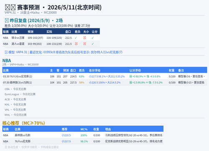Screen dimensions: 209x151
Task: Click the predicted score 103-99(202)
Action: click(35, 44)
